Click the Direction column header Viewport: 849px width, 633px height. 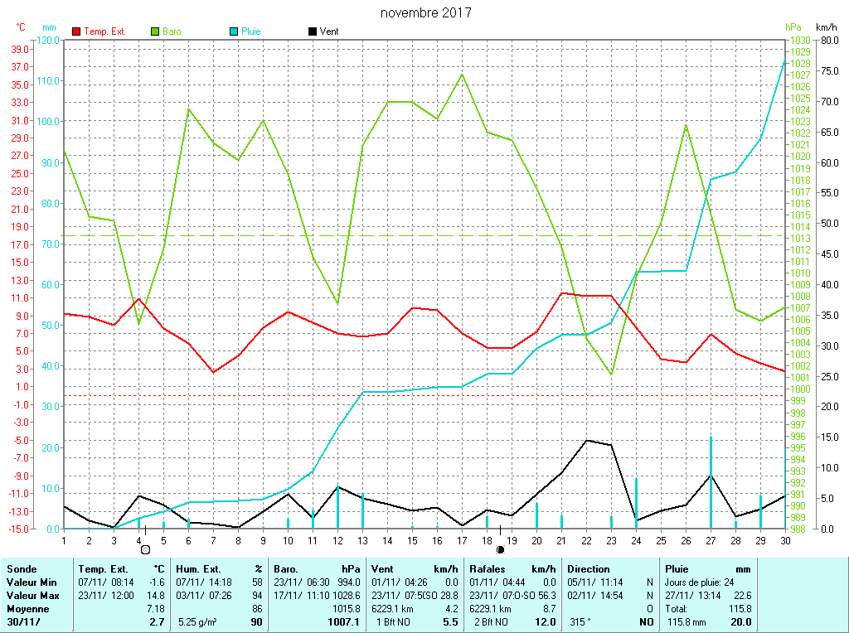click(x=589, y=569)
